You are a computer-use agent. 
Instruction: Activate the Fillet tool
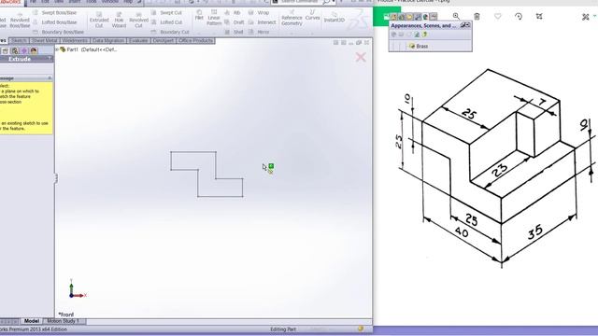tap(199, 15)
